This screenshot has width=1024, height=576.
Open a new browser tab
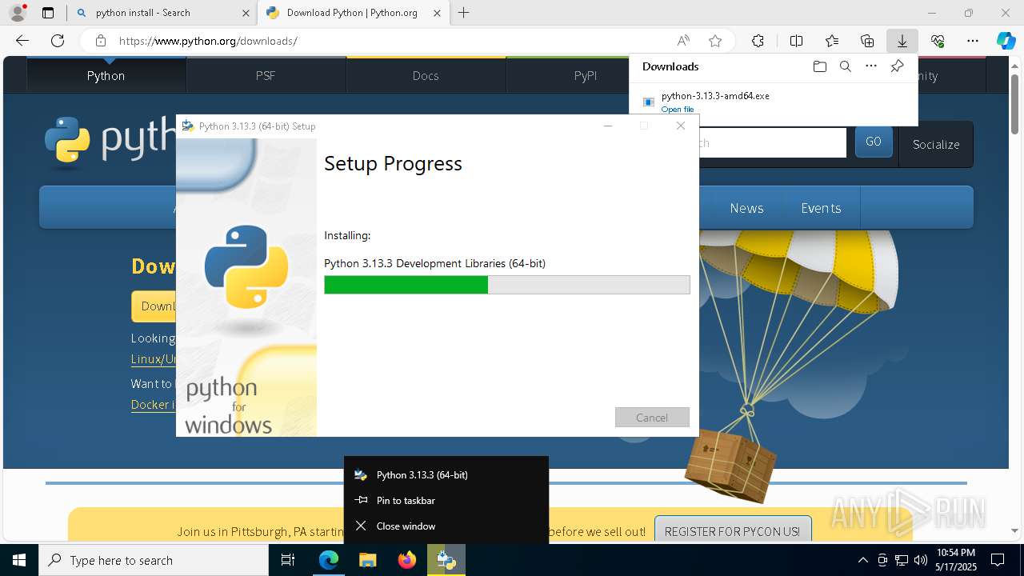point(463,13)
